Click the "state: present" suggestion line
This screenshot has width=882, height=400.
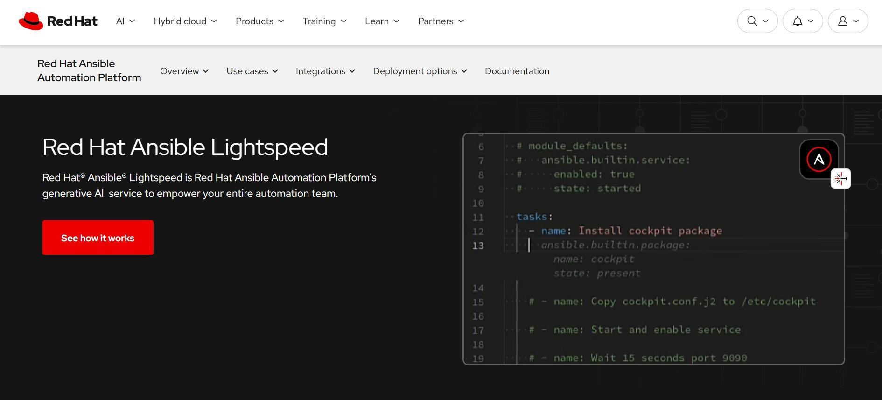597,274
